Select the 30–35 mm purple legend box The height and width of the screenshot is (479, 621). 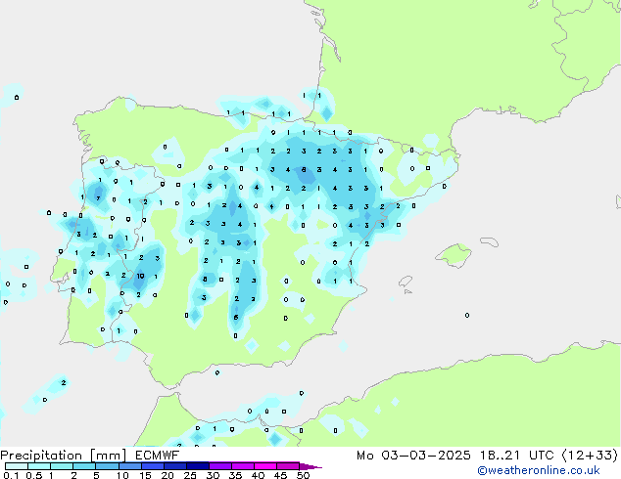click(x=219, y=466)
